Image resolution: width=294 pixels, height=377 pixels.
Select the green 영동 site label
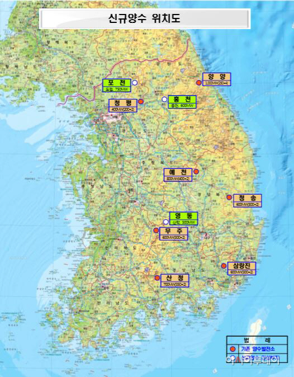point(183,218)
